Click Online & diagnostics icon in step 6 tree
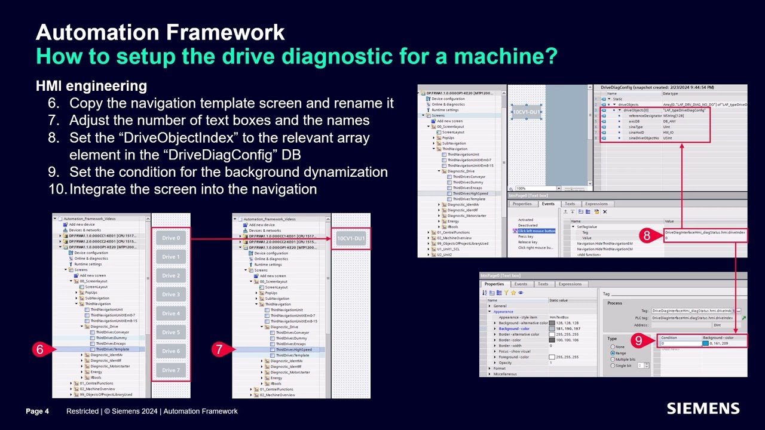 [x=71, y=259]
